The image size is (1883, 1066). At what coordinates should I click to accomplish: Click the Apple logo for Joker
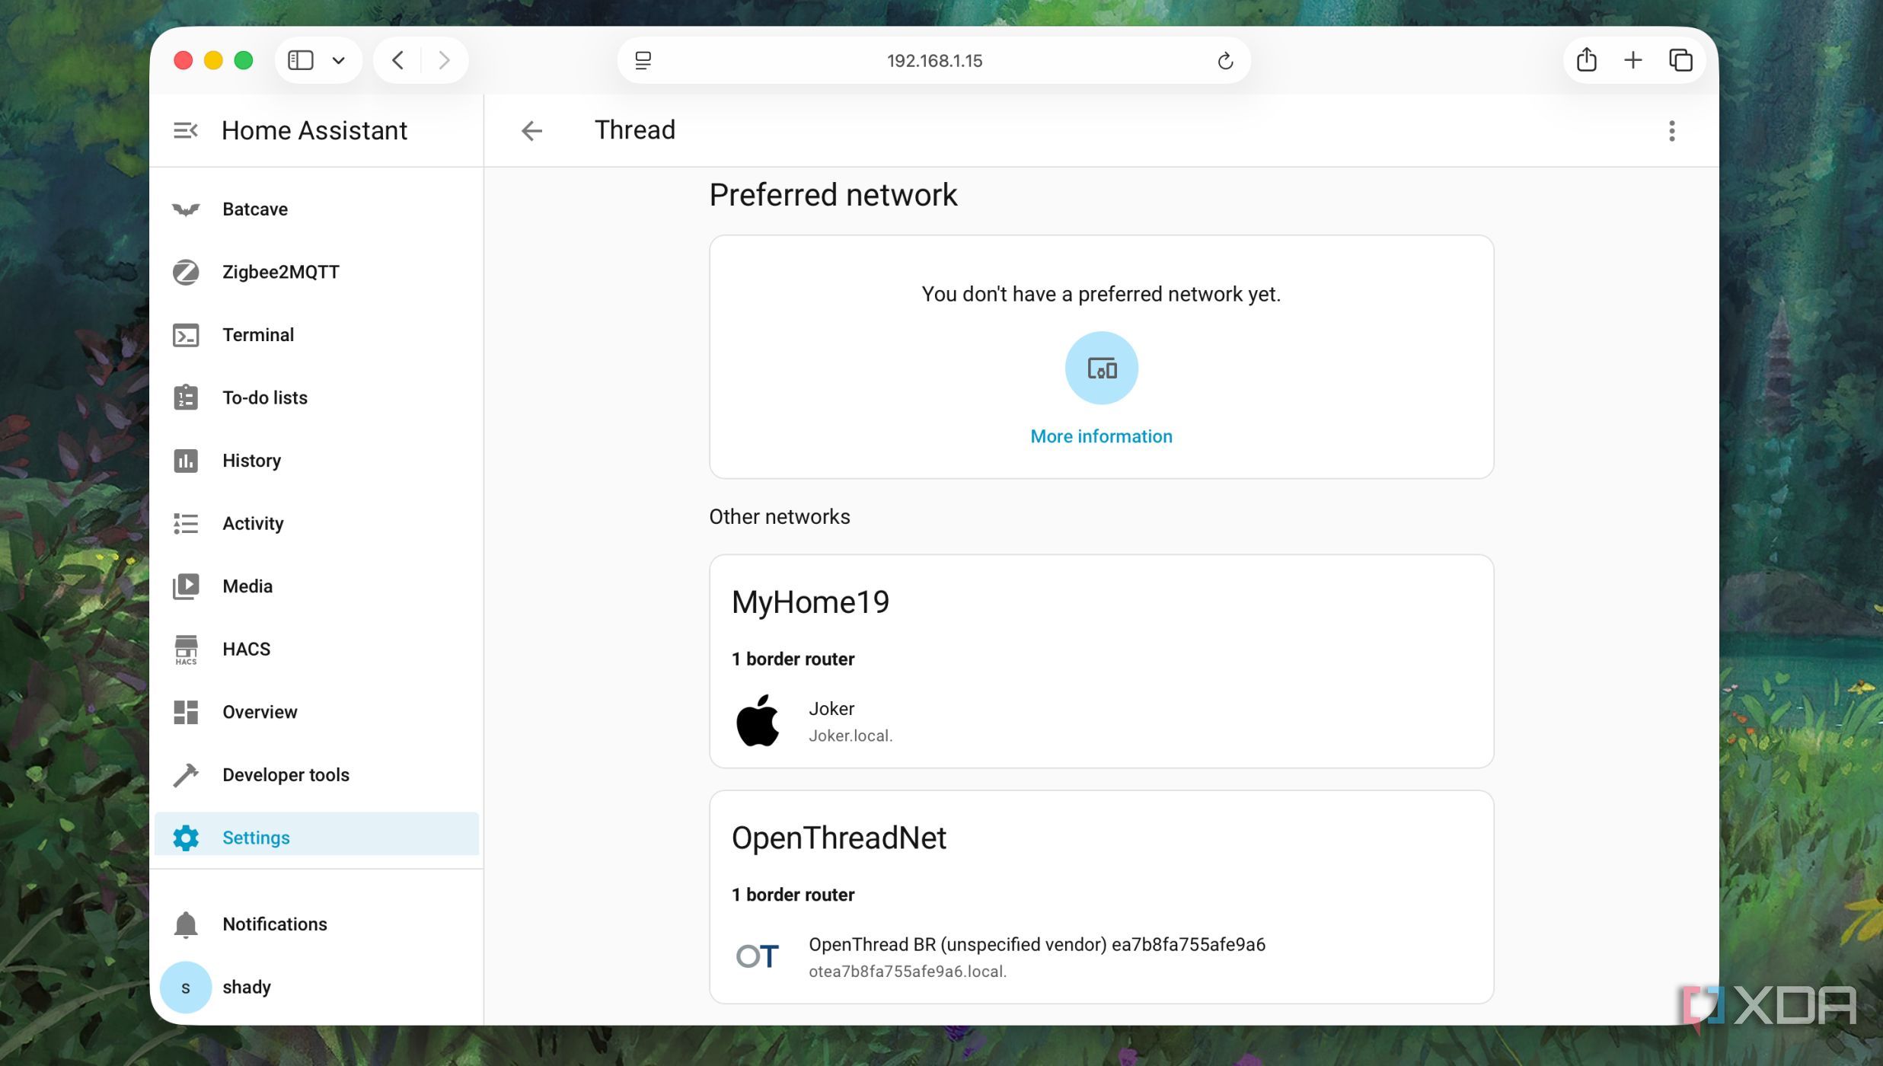tap(757, 720)
